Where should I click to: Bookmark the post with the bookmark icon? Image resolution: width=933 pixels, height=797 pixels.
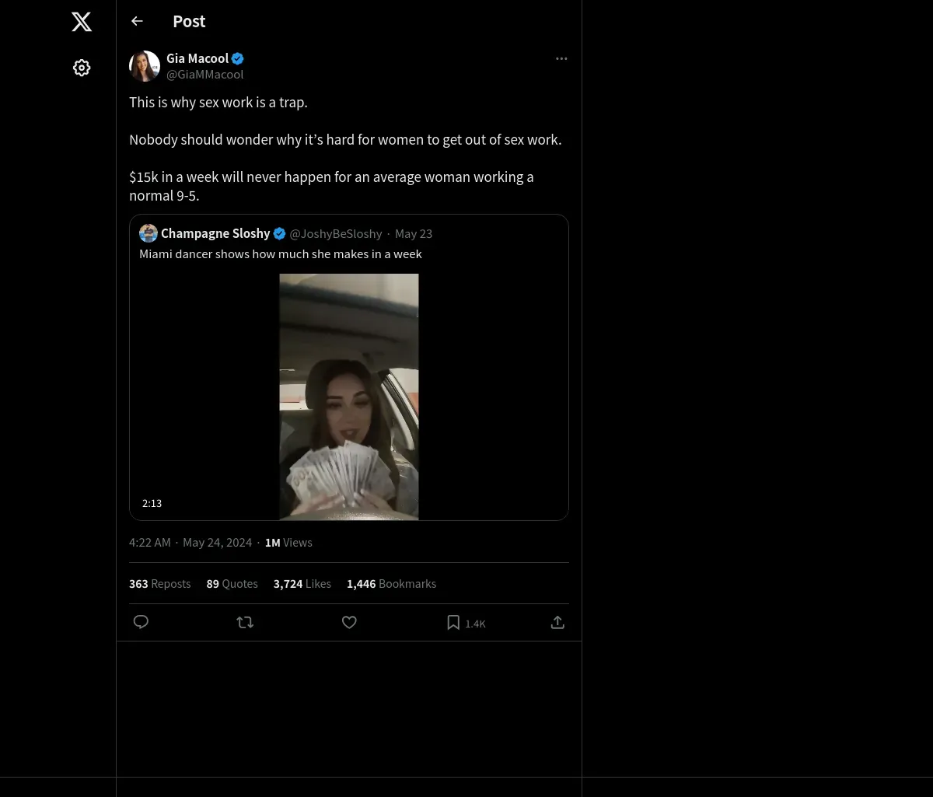coord(453,622)
